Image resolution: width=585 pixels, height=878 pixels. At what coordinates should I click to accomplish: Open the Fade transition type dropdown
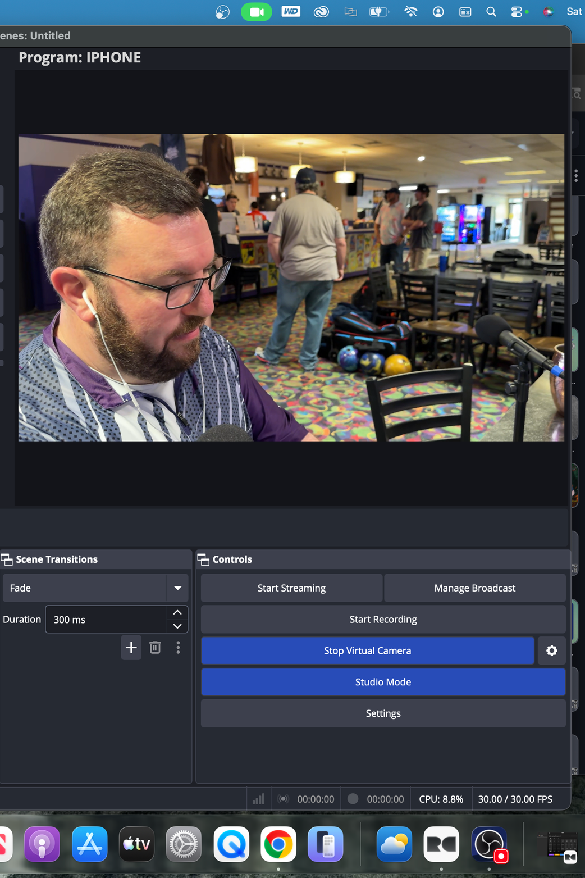click(177, 588)
